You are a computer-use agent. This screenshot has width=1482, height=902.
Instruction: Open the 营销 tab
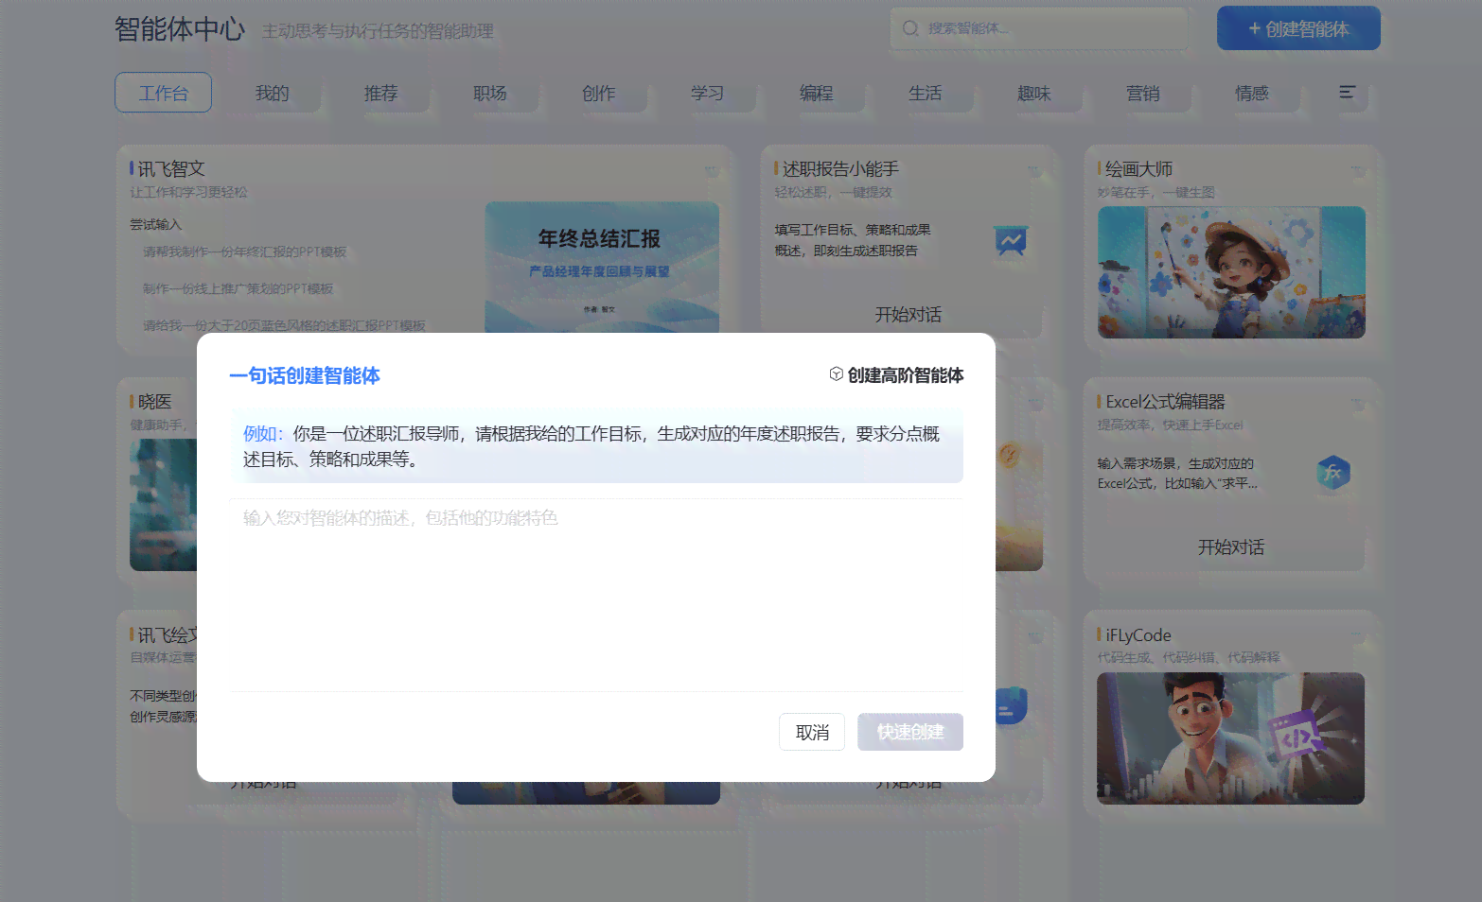click(1142, 93)
